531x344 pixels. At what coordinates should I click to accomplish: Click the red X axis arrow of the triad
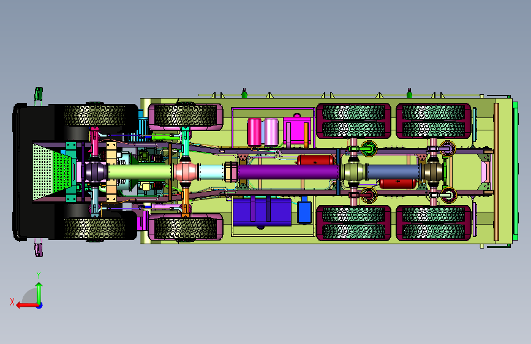click(27, 305)
